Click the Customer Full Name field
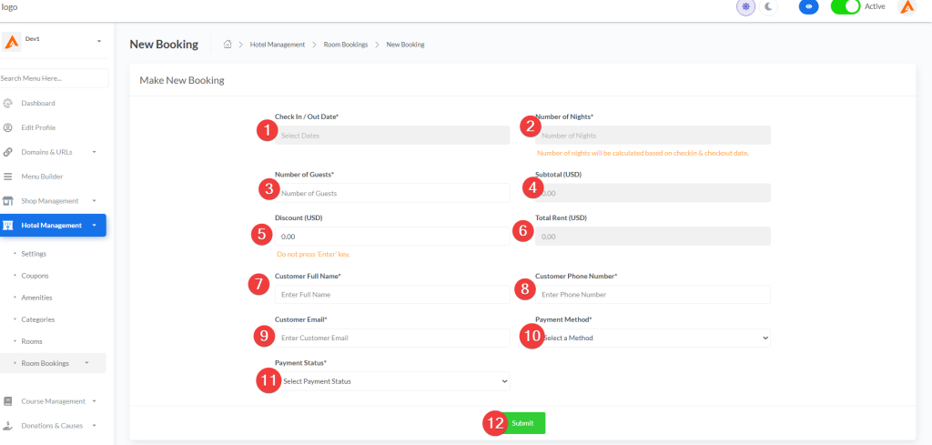This screenshot has width=932, height=445. point(393,295)
